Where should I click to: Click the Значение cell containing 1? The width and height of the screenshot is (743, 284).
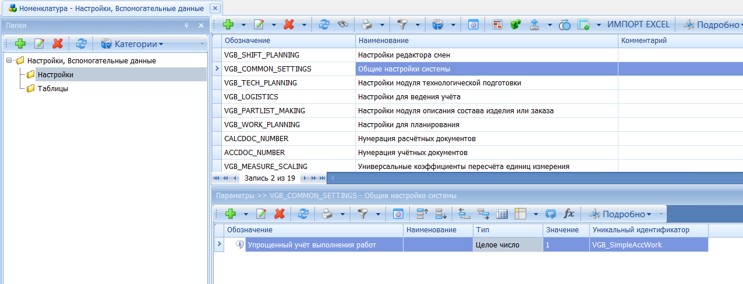(x=565, y=245)
